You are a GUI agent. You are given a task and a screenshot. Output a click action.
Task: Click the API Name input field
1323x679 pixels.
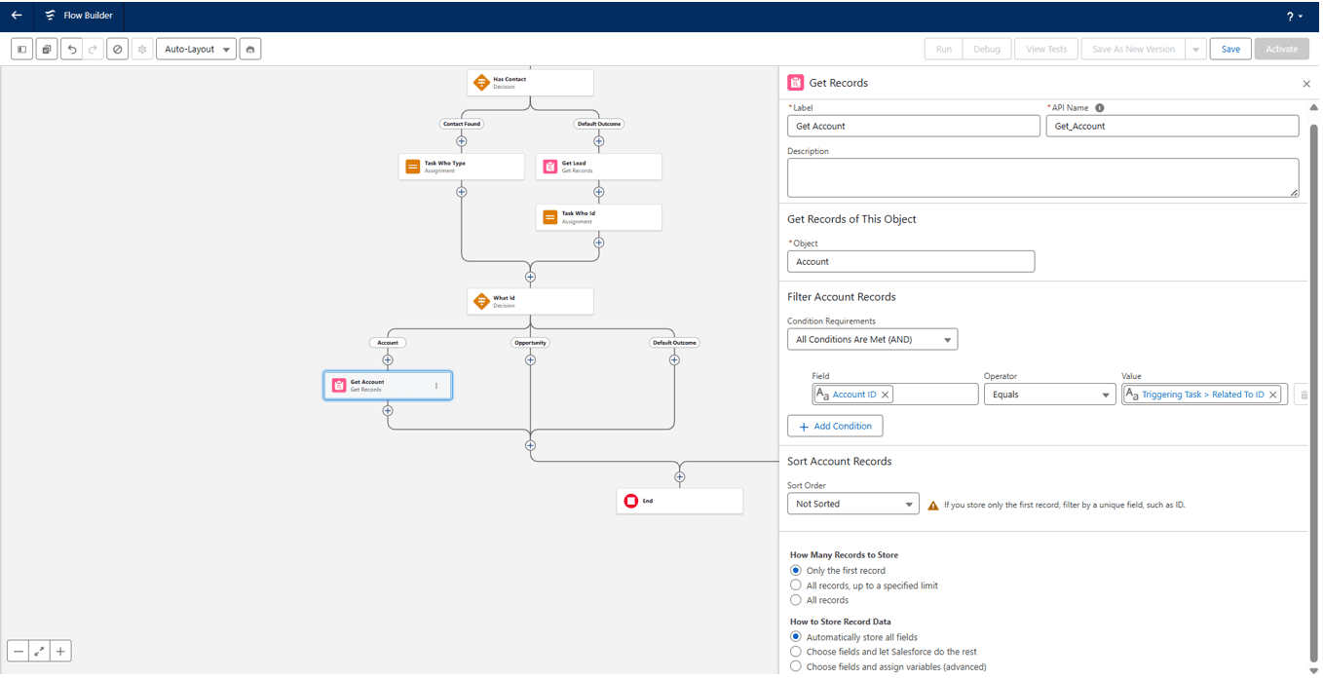(1172, 126)
